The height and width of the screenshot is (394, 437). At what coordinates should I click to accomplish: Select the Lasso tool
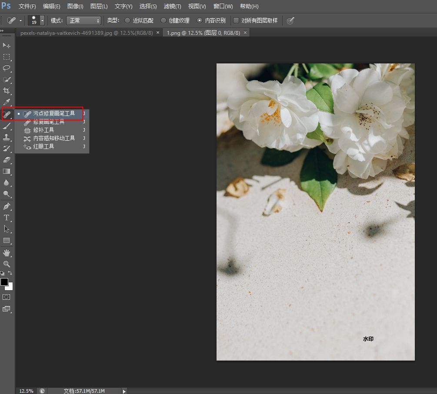point(7,68)
